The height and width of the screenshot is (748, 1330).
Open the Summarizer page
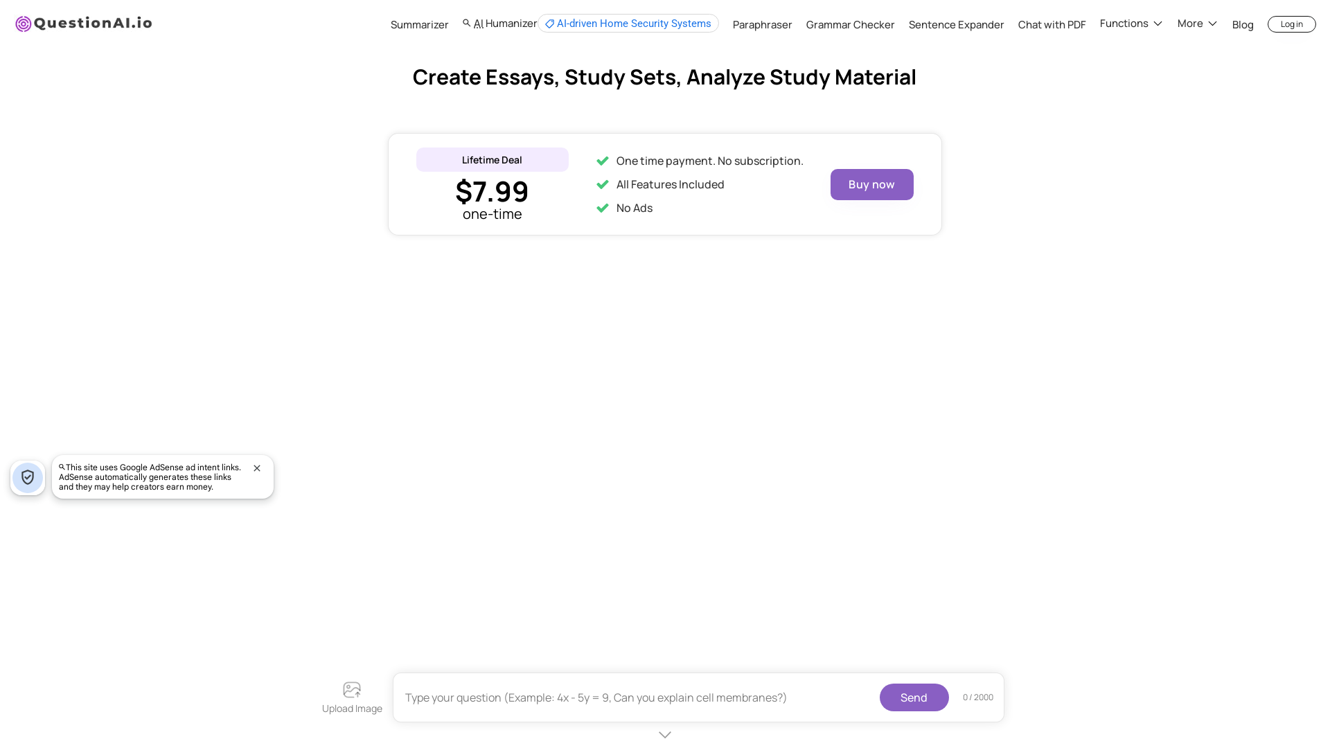[420, 25]
